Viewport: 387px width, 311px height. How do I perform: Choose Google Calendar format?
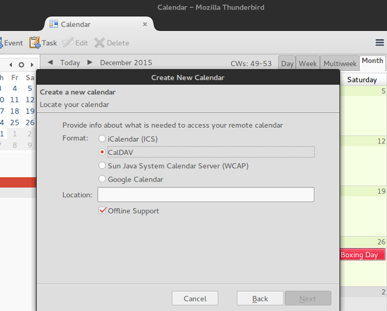click(x=102, y=179)
